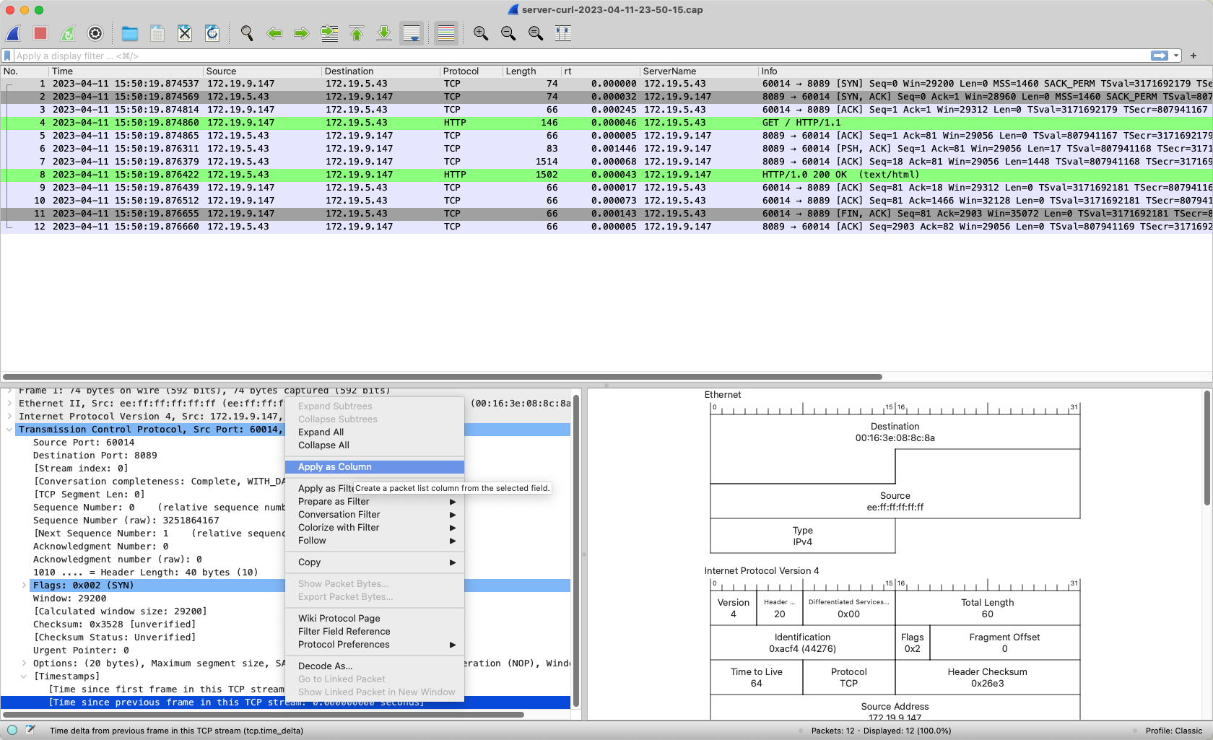The width and height of the screenshot is (1213, 740).
Task: Open capture options gear icon
Action: [95, 33]
